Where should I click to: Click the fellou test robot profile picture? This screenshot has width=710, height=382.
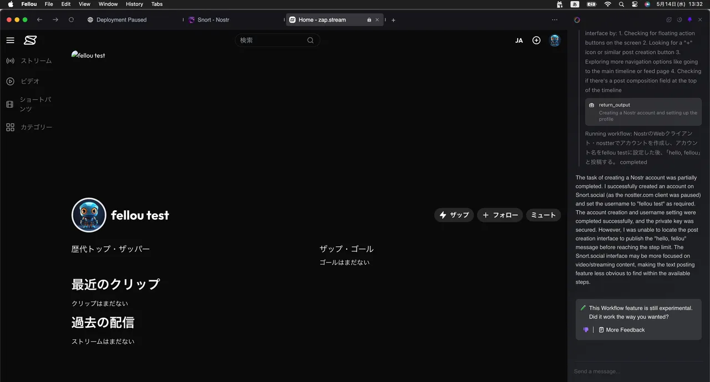point(89,215)
